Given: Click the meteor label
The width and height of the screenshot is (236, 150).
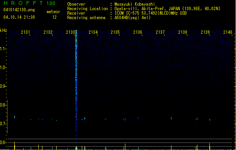Looking at the screenshot, I should 53,12.
